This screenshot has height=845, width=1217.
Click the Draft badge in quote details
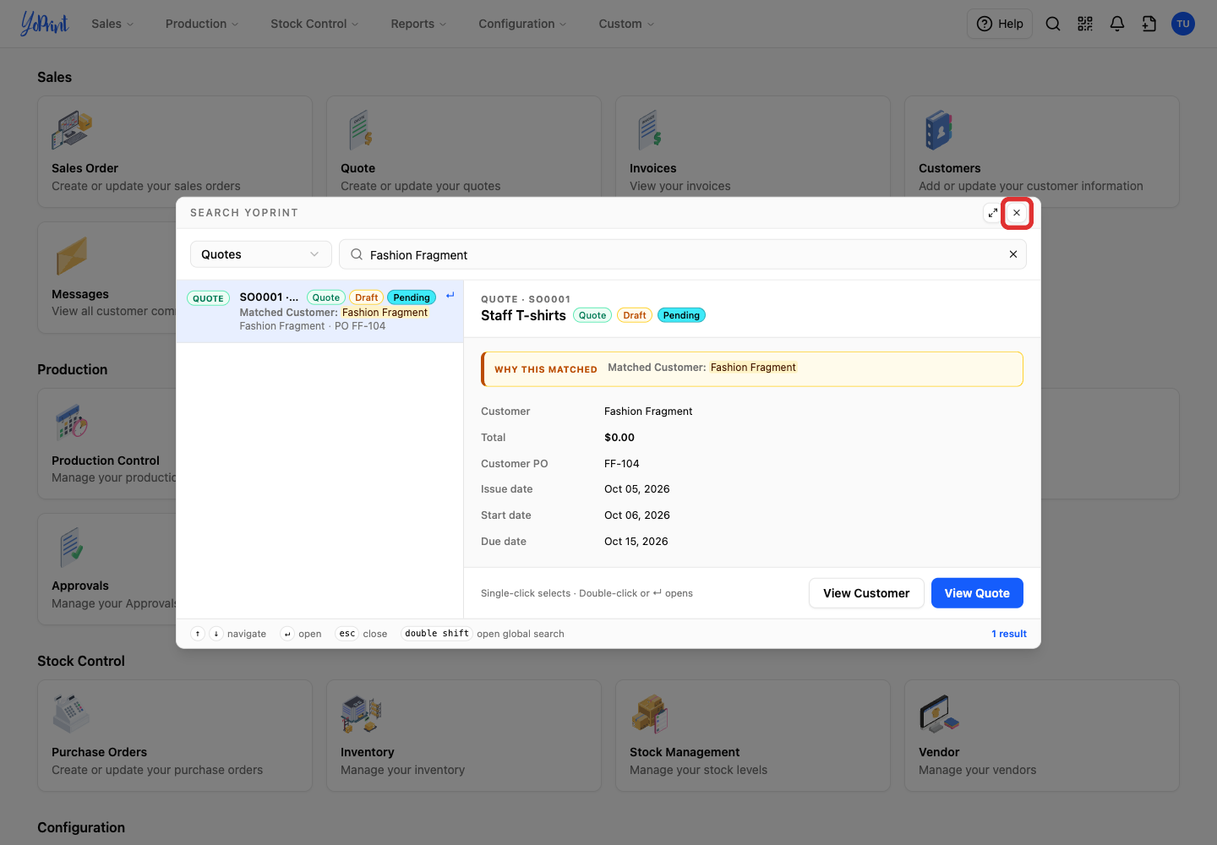(x=635, y=315)
